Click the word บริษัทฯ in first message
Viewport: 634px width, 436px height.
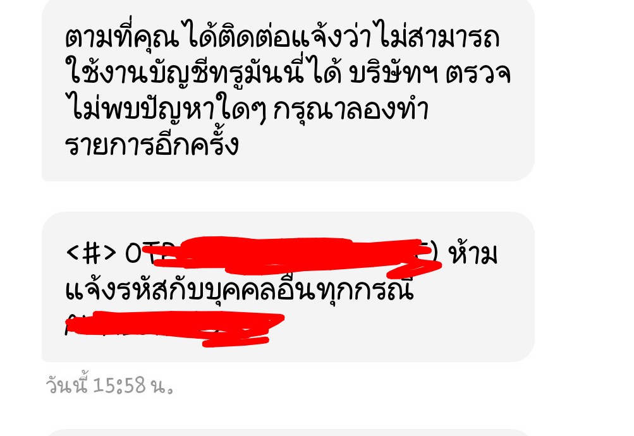393,73
